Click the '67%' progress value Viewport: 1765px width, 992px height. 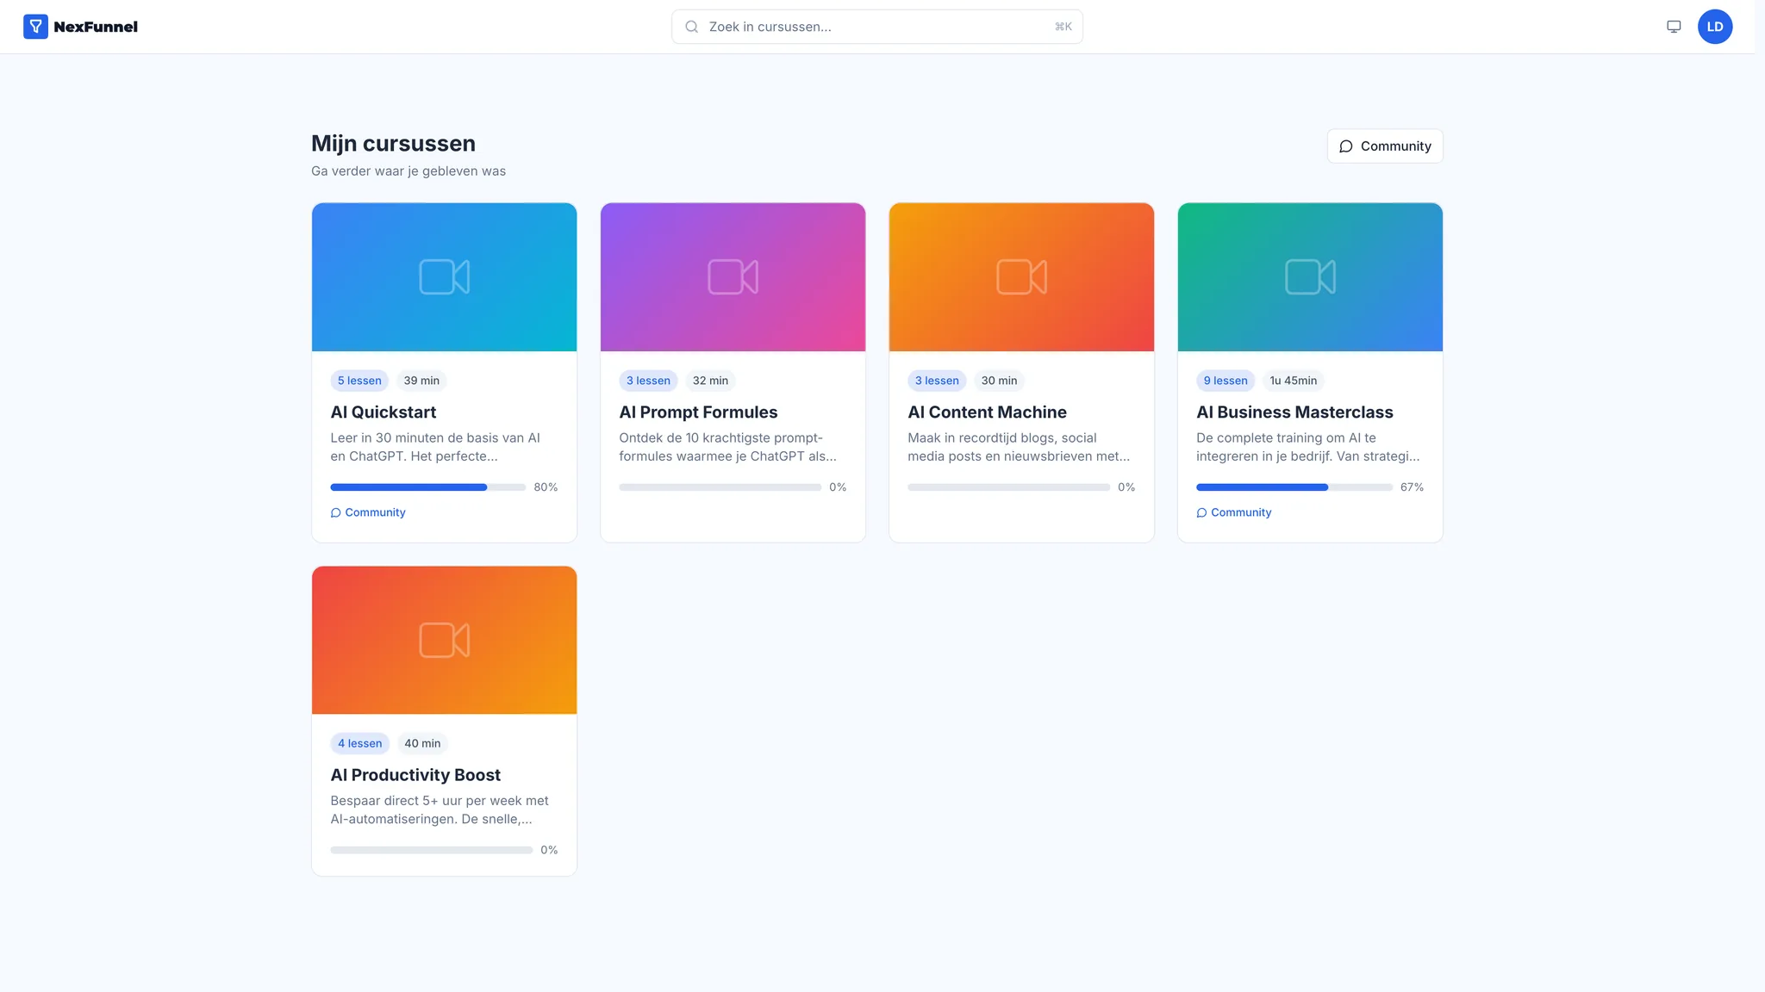(x=1412, y=487)
